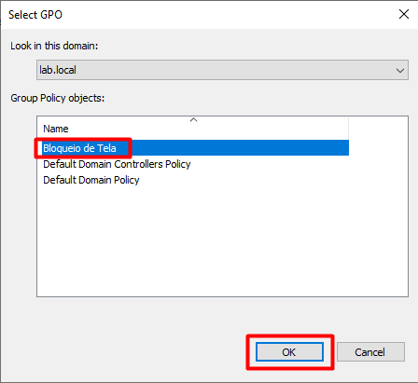Expand the domain dropdown chevron arrow
The image size is (418, 383).
[x=400, y=71]
